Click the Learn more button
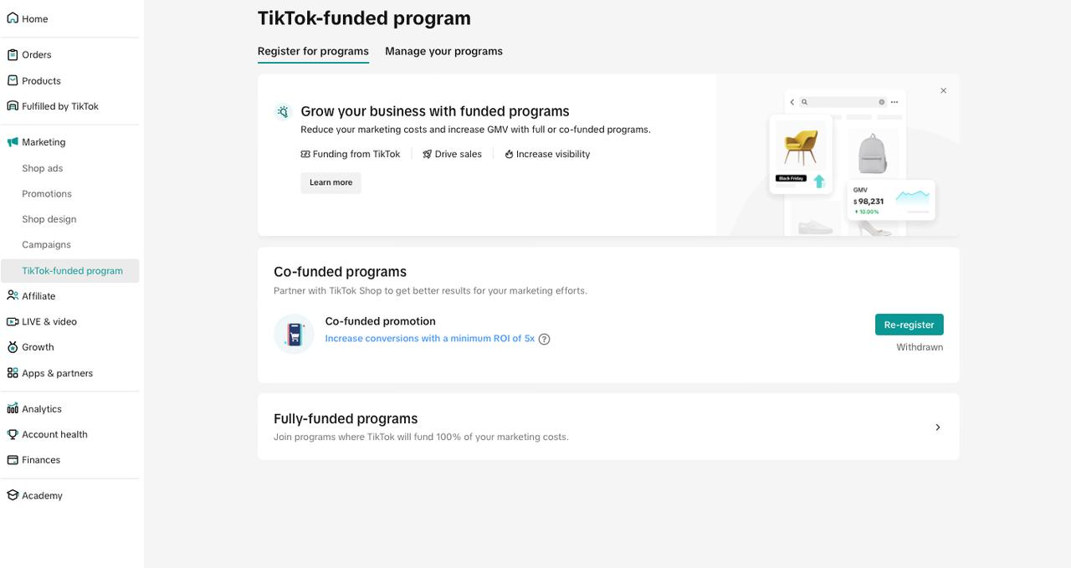 coord(331,182)
